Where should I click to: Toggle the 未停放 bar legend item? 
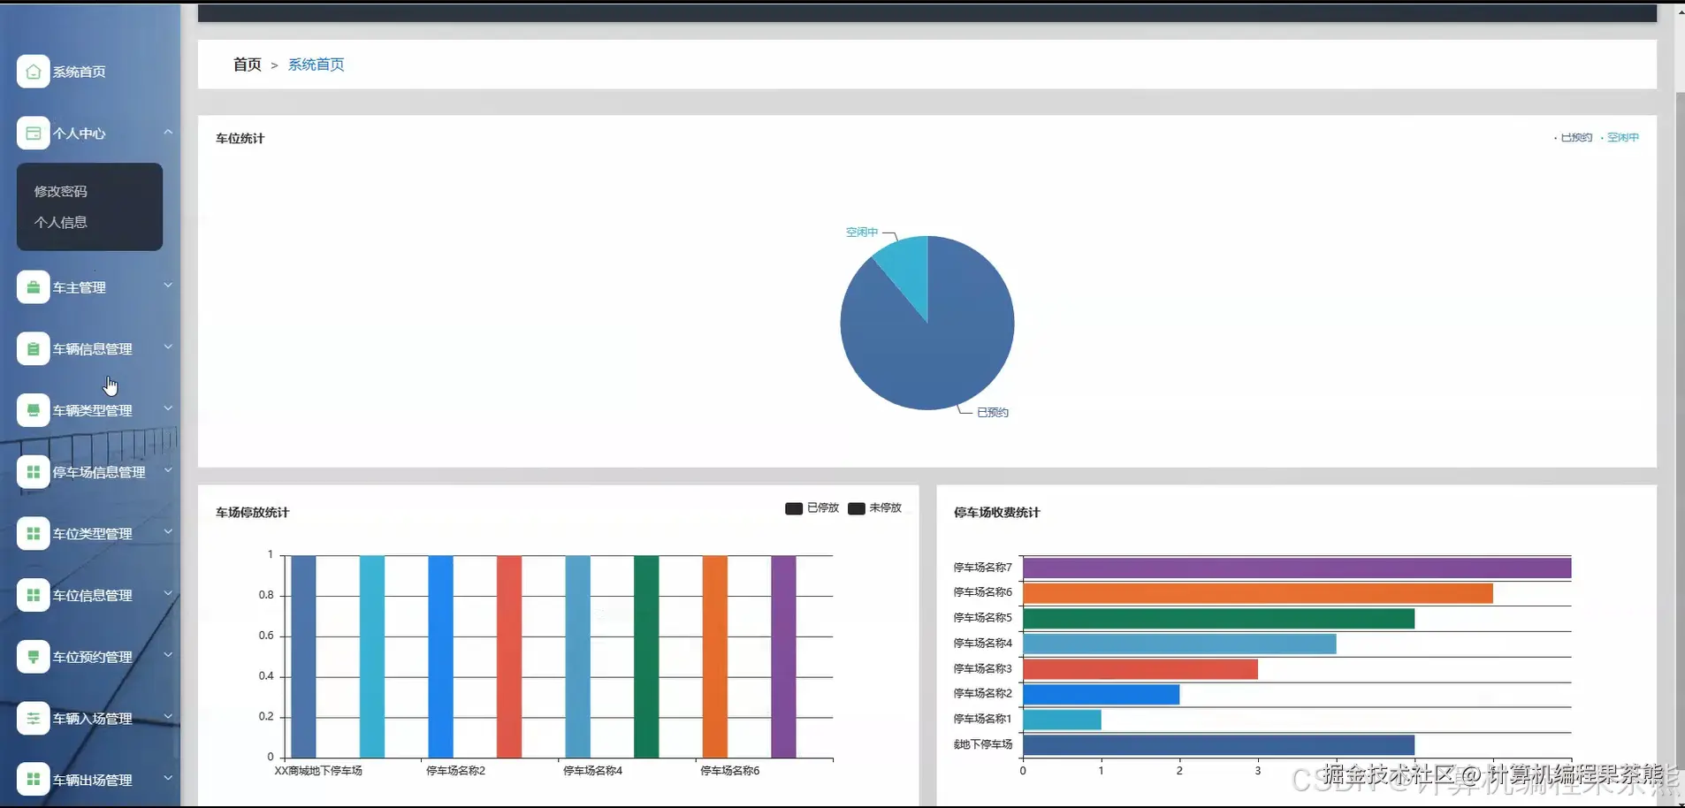pos(874,508)
